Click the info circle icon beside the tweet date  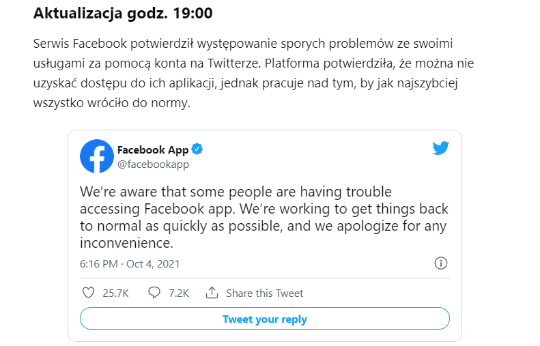pyautogui.click(x=441, y=263)
